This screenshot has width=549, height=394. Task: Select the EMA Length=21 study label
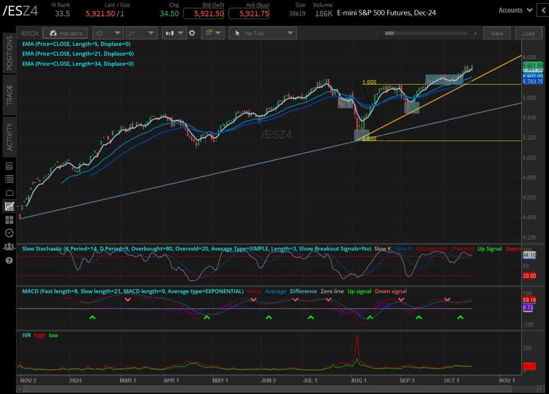coord(78,54)
